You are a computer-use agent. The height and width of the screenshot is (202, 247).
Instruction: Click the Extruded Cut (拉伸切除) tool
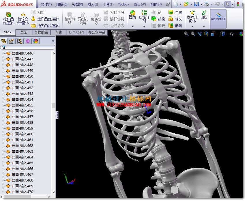click(70, 18)
